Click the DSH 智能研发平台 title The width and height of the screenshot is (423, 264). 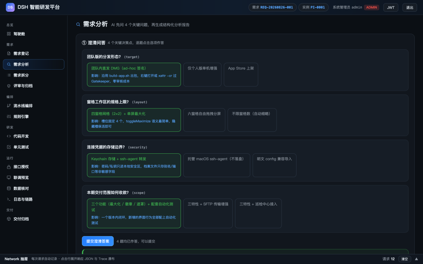38,7
